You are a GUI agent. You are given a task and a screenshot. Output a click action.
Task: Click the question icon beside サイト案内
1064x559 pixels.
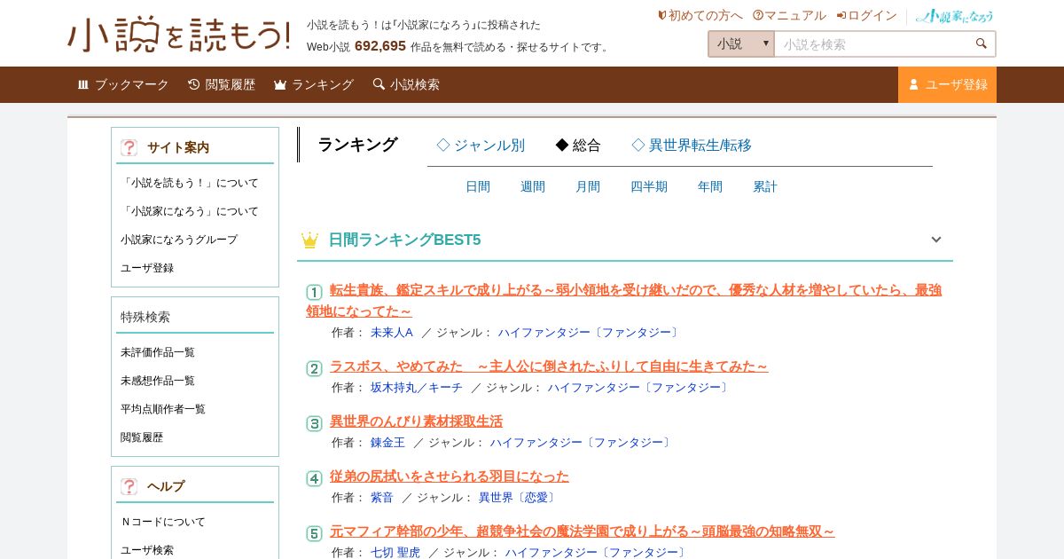click(129, 147)
